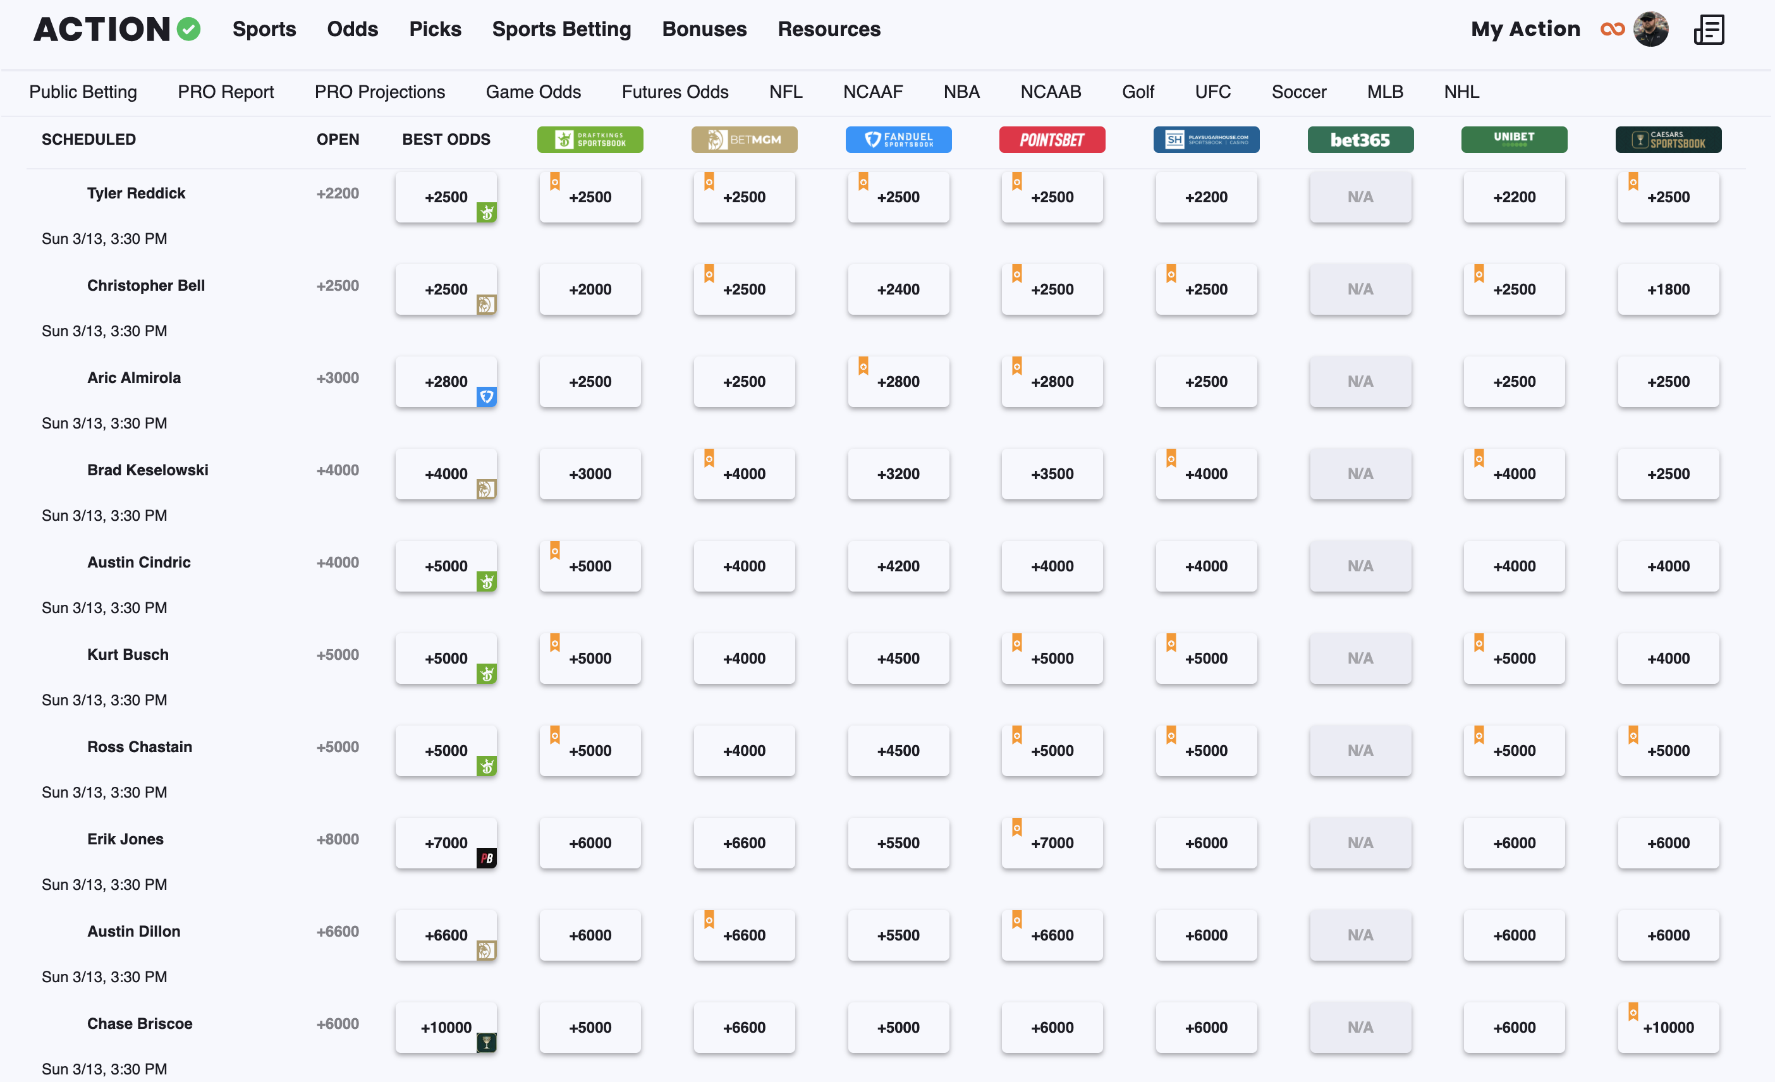1775x1082 pixels.
Task: Open the bet slip icon in header
Action: pyautogui.click(x=1708, y=30)
